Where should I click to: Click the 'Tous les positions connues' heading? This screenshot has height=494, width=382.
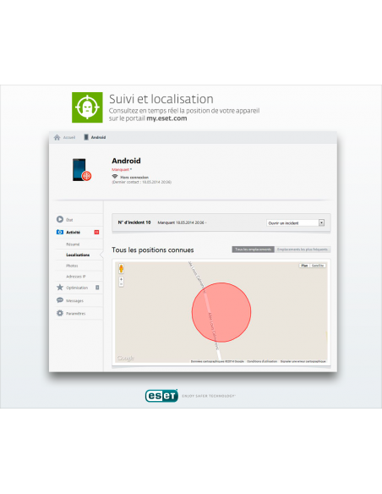click(153, 250)
